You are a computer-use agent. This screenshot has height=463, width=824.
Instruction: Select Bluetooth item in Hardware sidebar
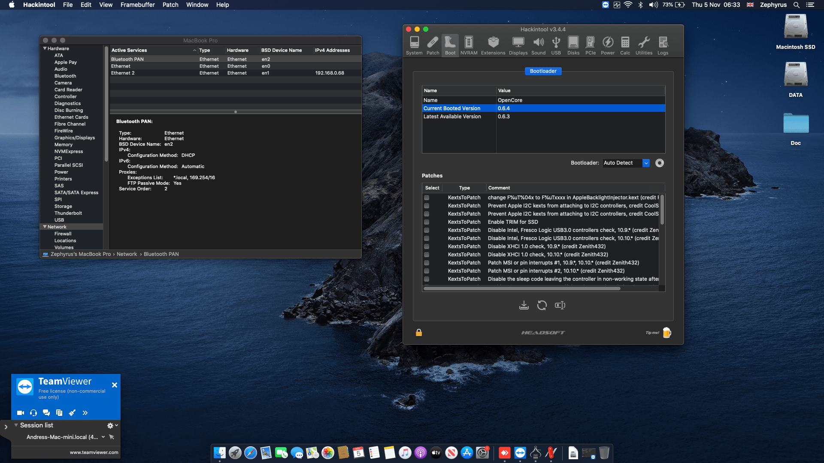click(x=65, y=76)
